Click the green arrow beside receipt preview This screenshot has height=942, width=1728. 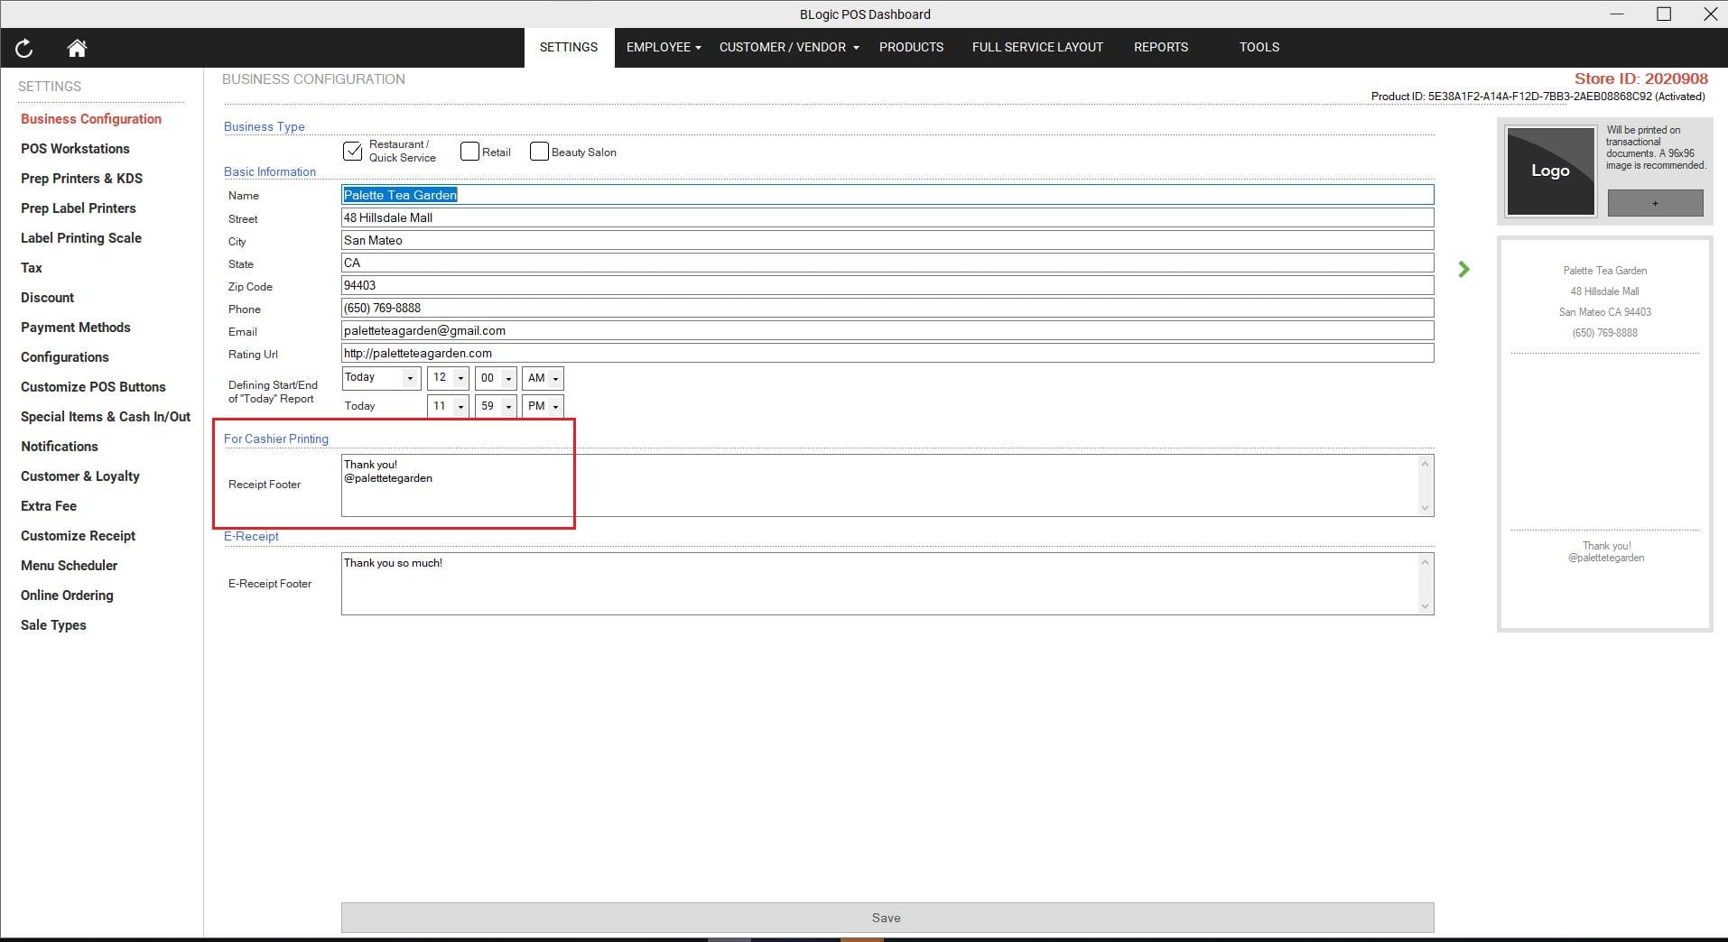click(1463, 269)
